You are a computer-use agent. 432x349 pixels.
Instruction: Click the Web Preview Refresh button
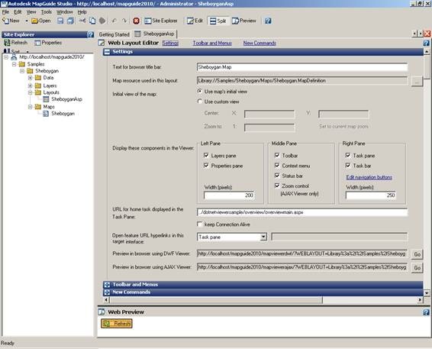tap(117, 323)
